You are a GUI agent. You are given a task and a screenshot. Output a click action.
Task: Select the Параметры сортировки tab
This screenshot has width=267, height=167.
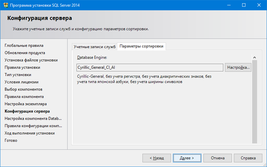141,46
